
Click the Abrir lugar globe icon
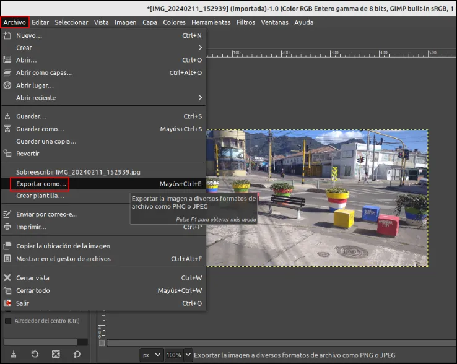pos(7,85)
